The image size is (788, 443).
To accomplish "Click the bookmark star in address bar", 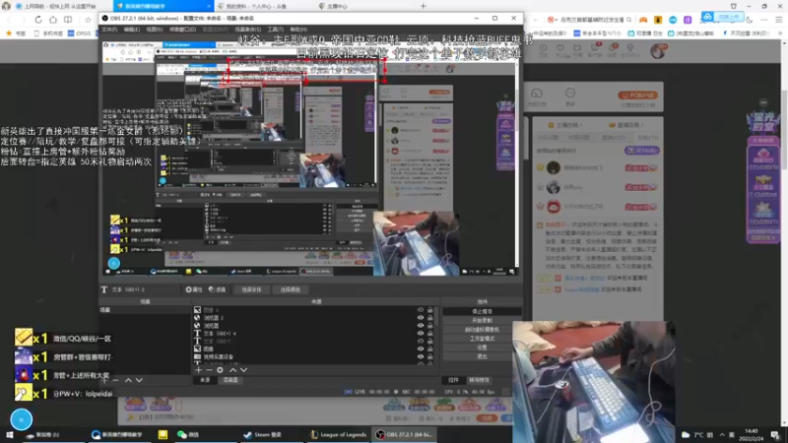I will point(89,20).
